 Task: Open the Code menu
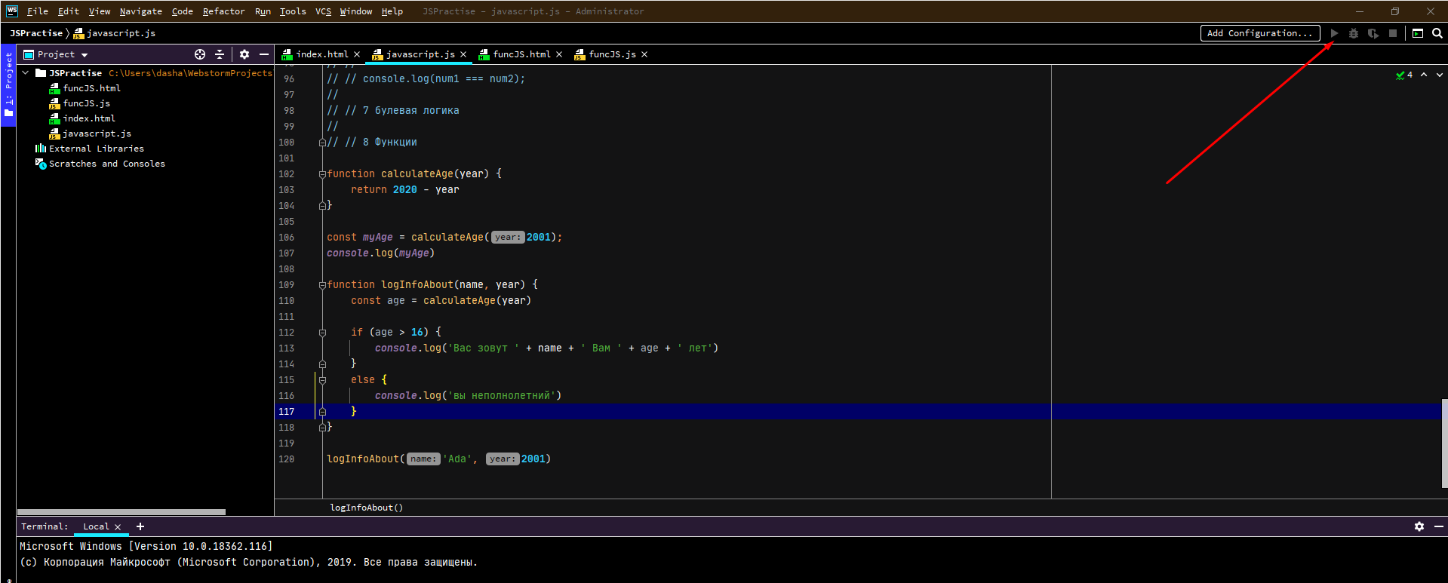click(x=182, y=11)
